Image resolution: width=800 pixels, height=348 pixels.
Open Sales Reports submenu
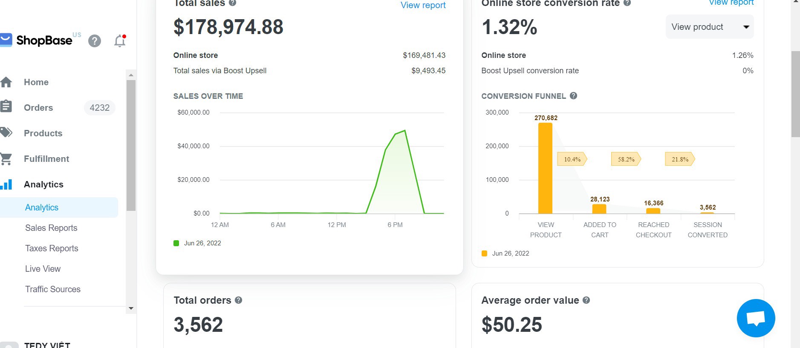(51, 228)
